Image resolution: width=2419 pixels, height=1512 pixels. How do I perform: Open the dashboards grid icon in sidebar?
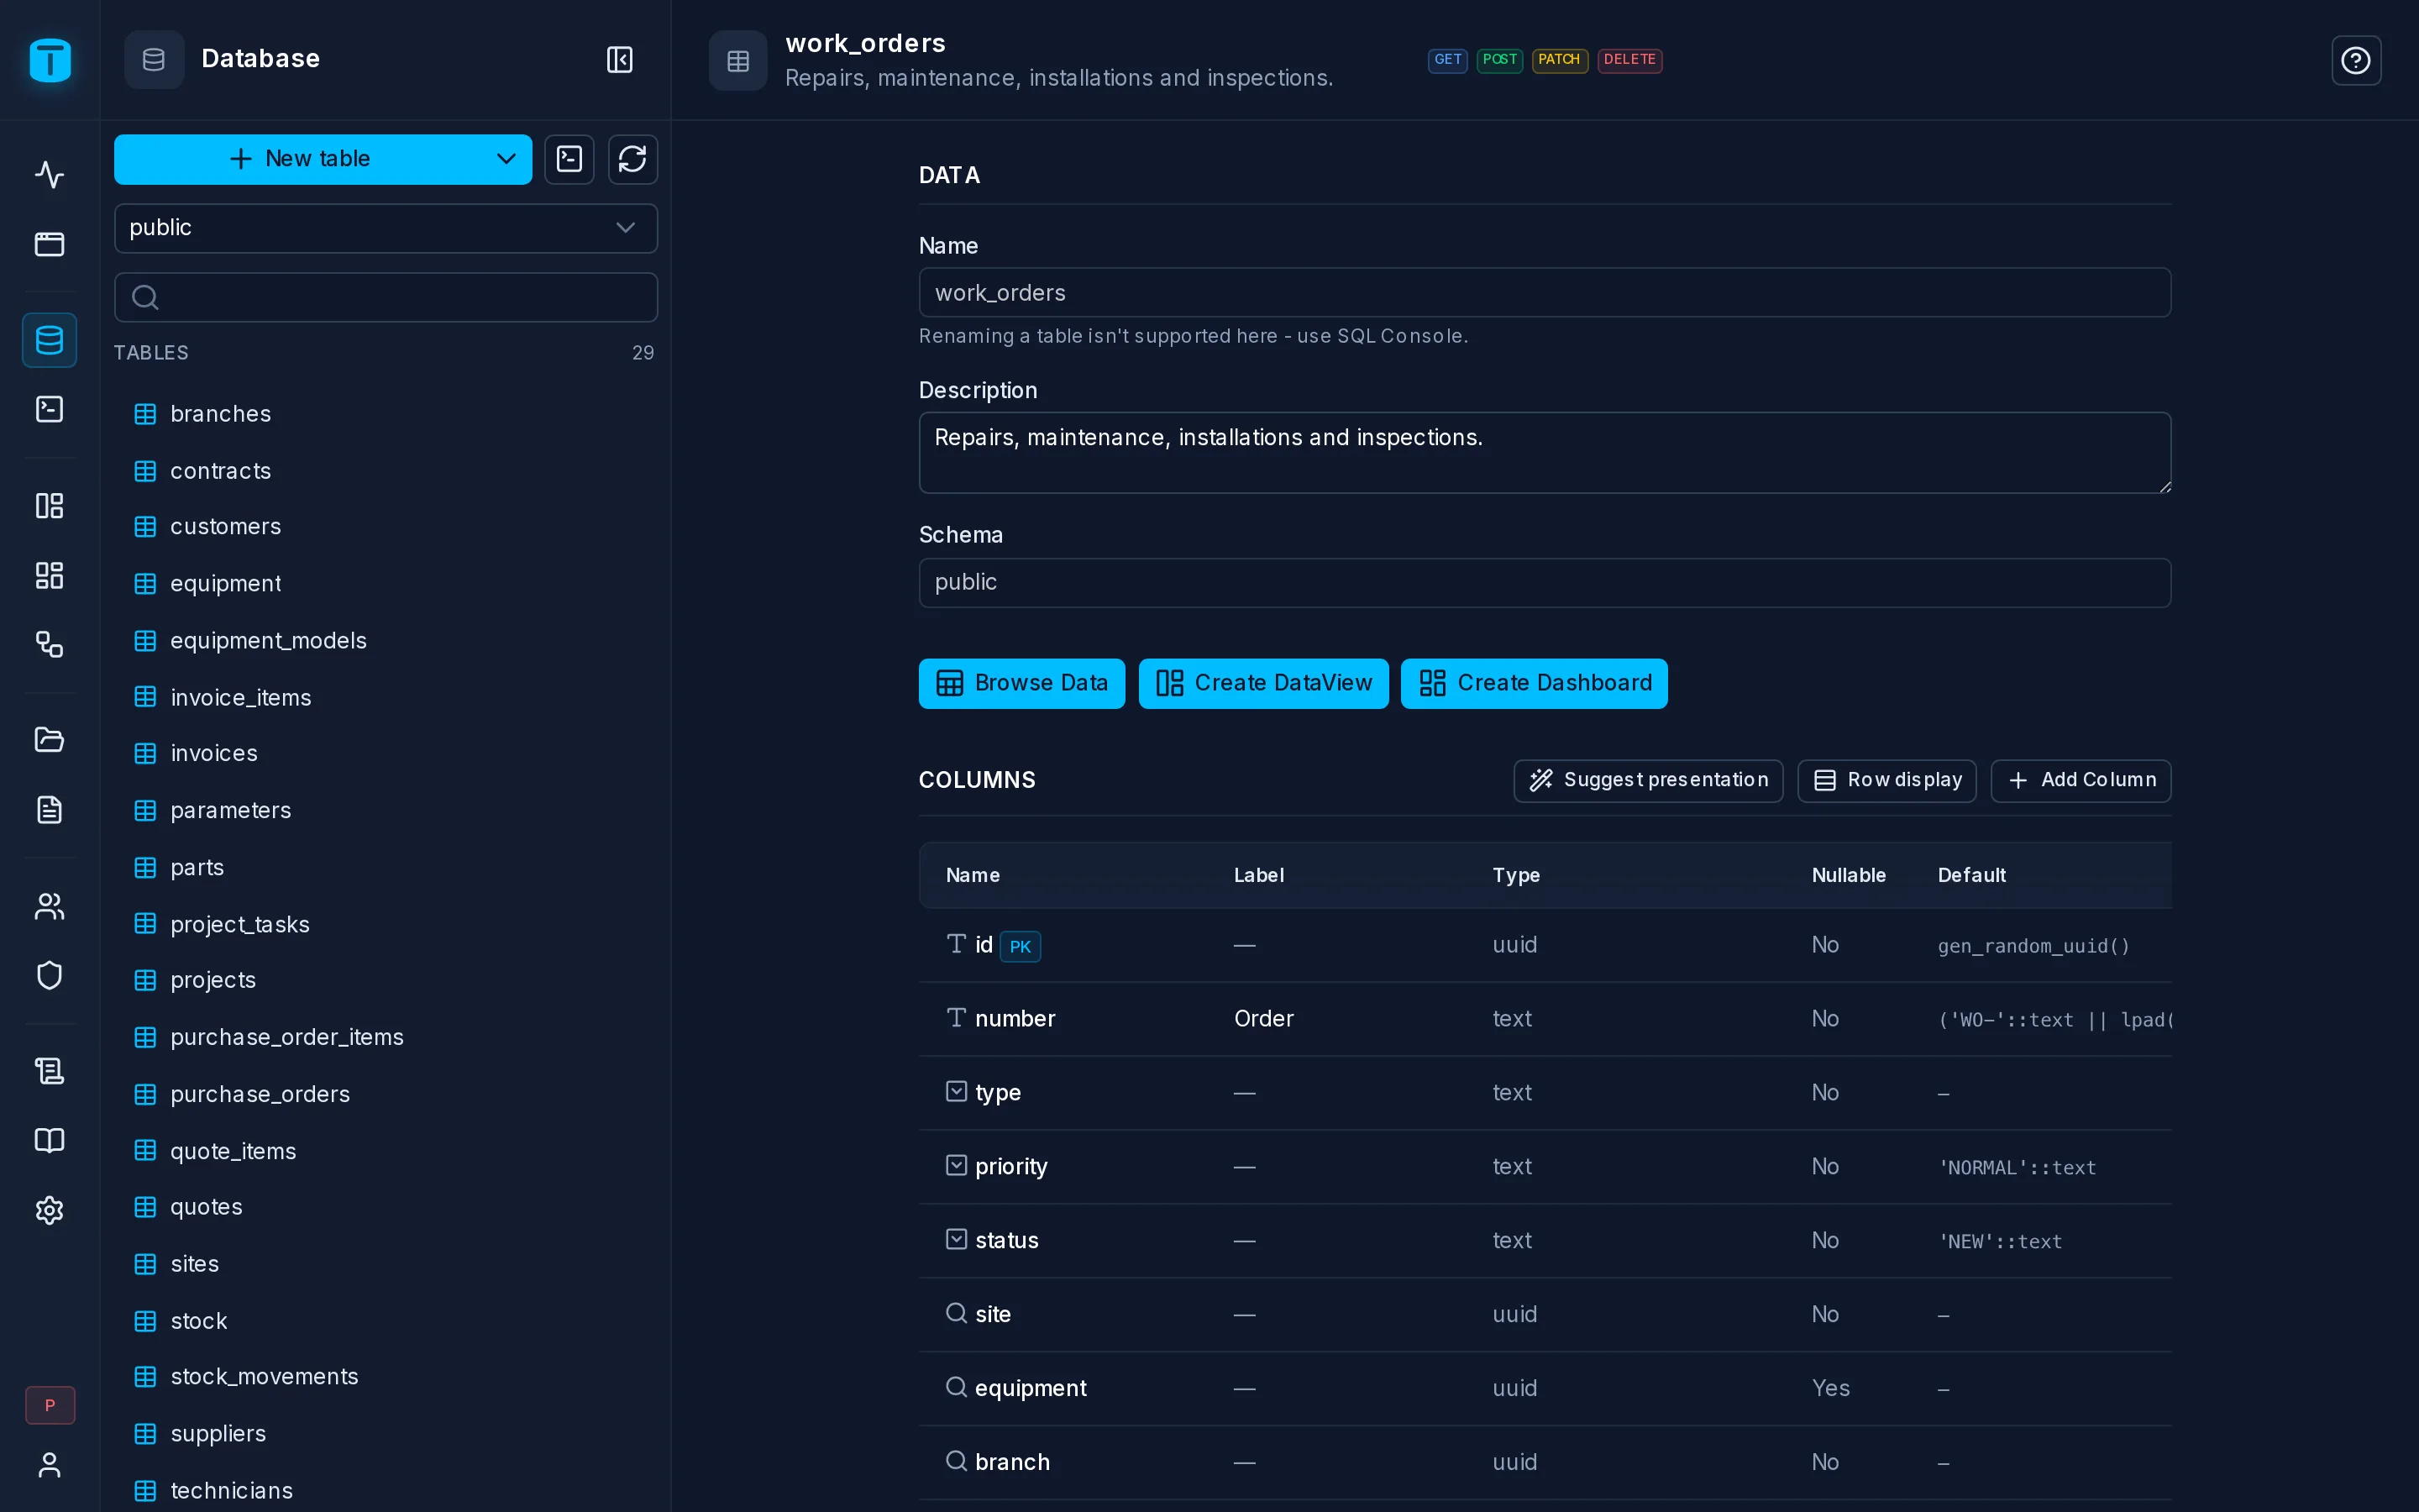click(x=49, y=575)
